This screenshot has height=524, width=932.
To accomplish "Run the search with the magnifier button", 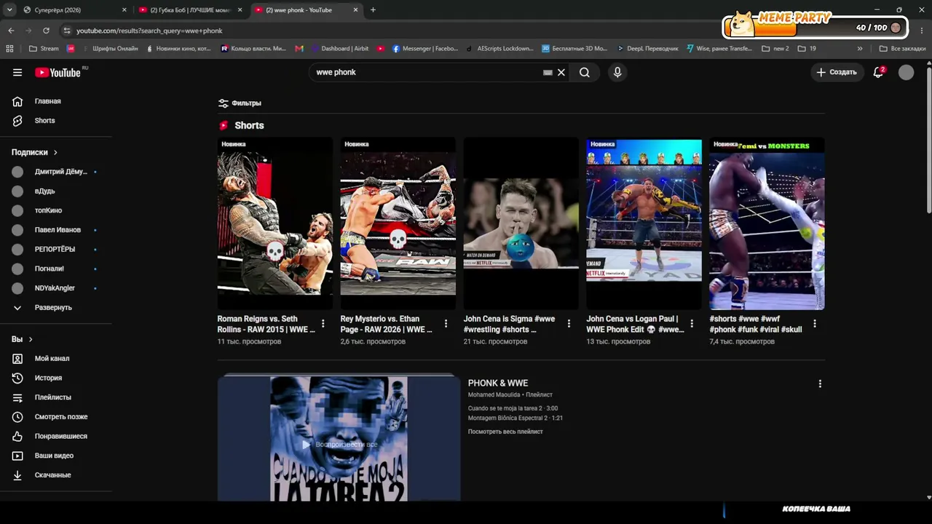I will coord(585,73).
